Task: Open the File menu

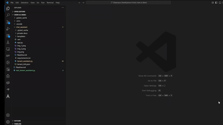Action: click(x=12, y=2)
